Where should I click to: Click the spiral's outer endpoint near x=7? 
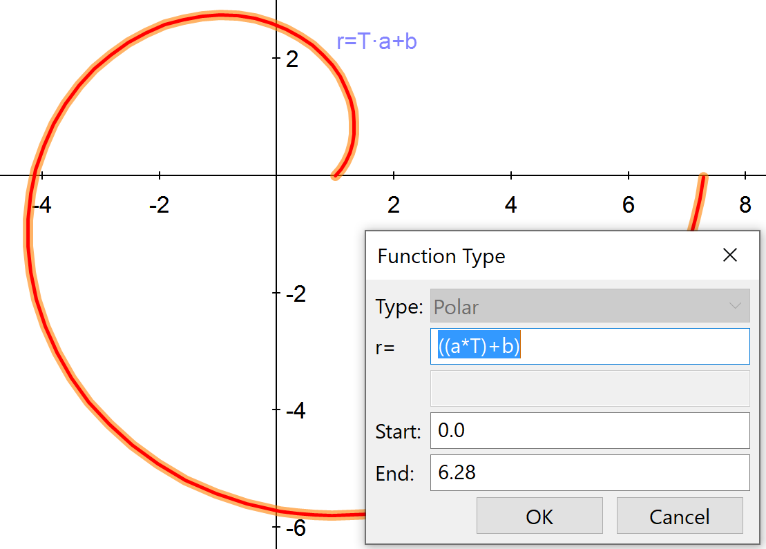point(703,177)
